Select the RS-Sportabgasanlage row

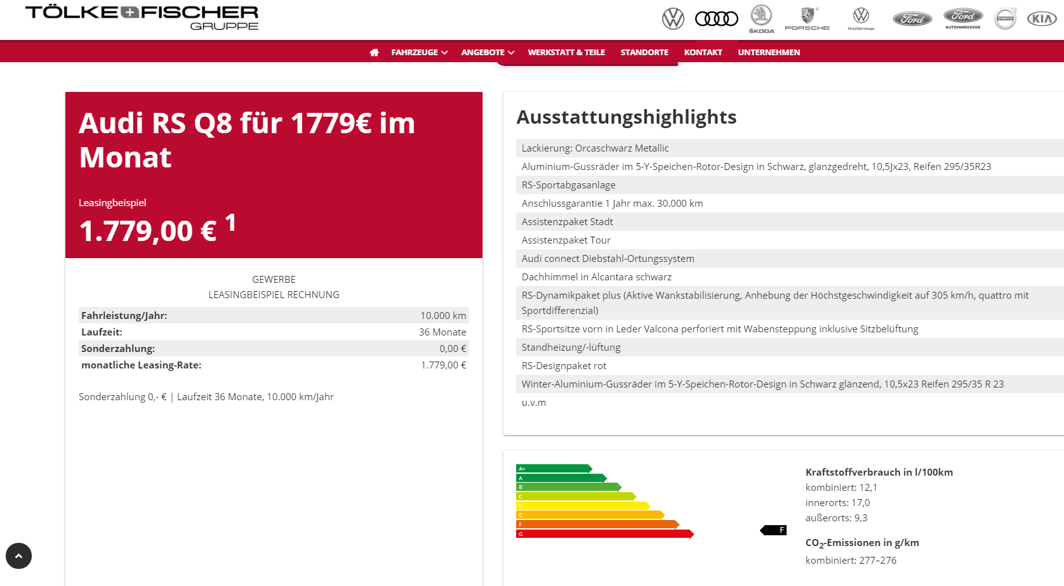790,185
